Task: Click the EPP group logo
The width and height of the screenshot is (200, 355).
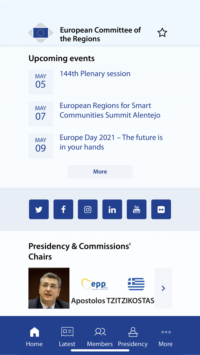Action: pyautogui.click(x=94, y=284)
